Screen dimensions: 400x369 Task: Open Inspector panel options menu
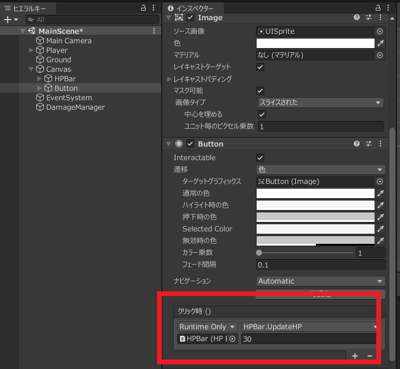pyautogui.click(x=388, y=8)
